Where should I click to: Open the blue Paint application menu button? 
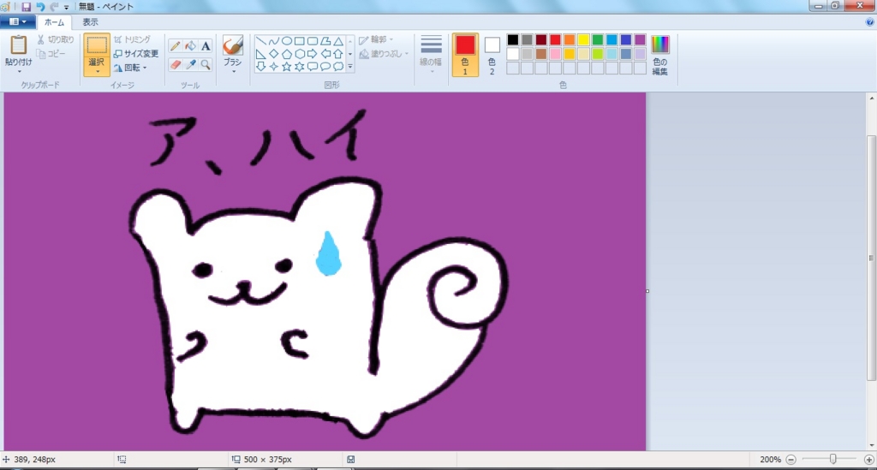click(x=18, y=21)
